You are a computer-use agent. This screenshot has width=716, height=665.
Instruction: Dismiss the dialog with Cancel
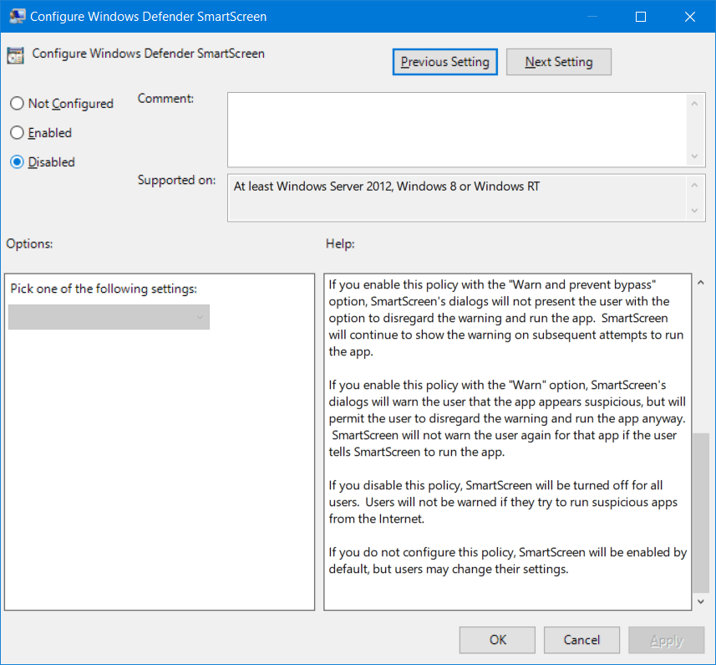coord(581,640)
